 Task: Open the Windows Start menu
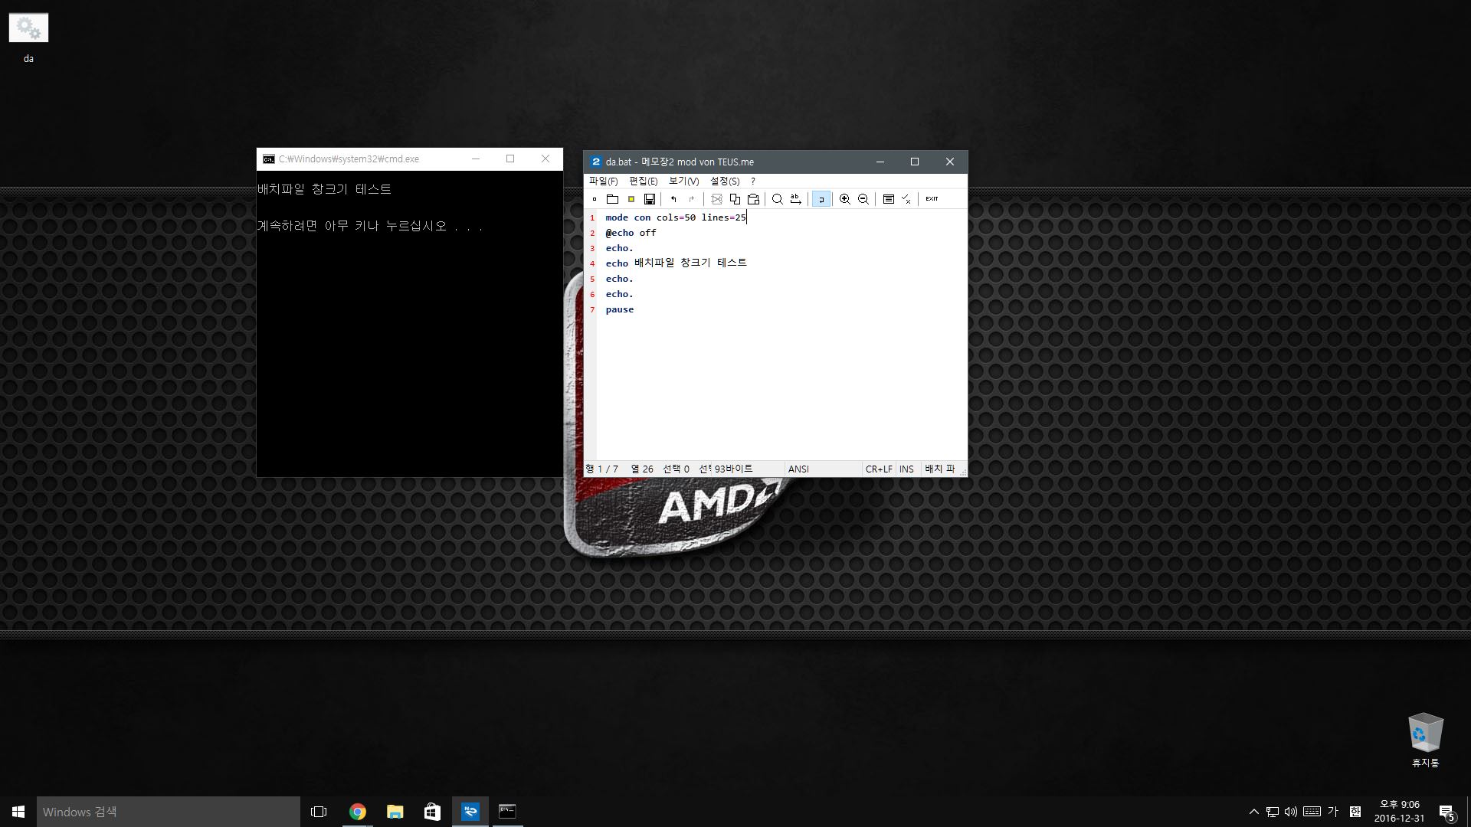18,812
